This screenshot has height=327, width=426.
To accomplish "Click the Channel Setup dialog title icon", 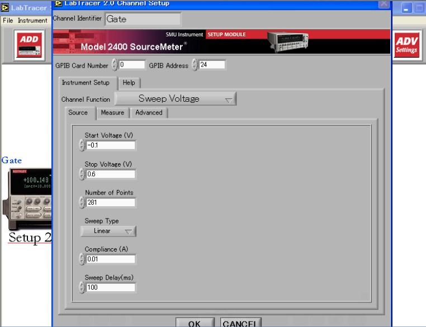I will click(x=58, y=3).
